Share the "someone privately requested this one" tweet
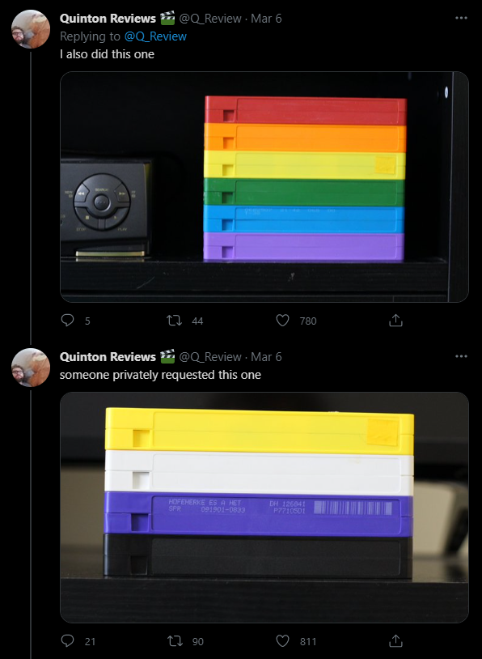Screen dimensions: 482x659 click(395, 641)
